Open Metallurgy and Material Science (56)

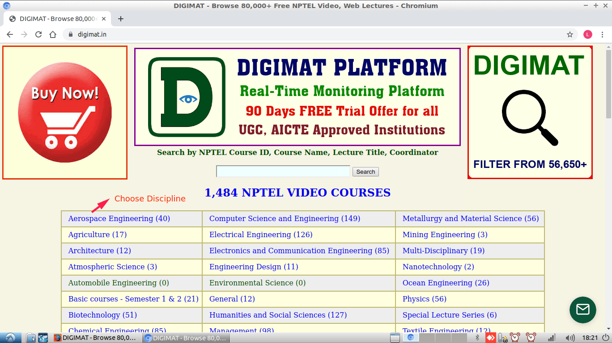471,218
